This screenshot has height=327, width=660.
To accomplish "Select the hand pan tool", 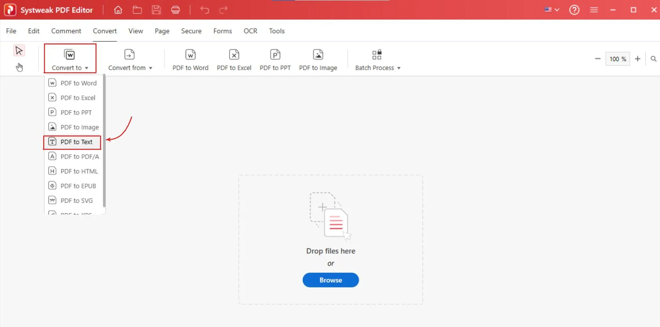I will click(19, 67).
